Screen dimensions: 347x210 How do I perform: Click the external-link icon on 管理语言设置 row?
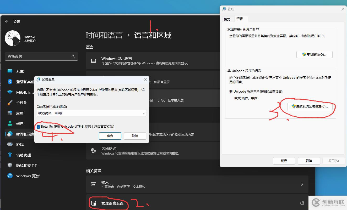click(x=302, y=203)
